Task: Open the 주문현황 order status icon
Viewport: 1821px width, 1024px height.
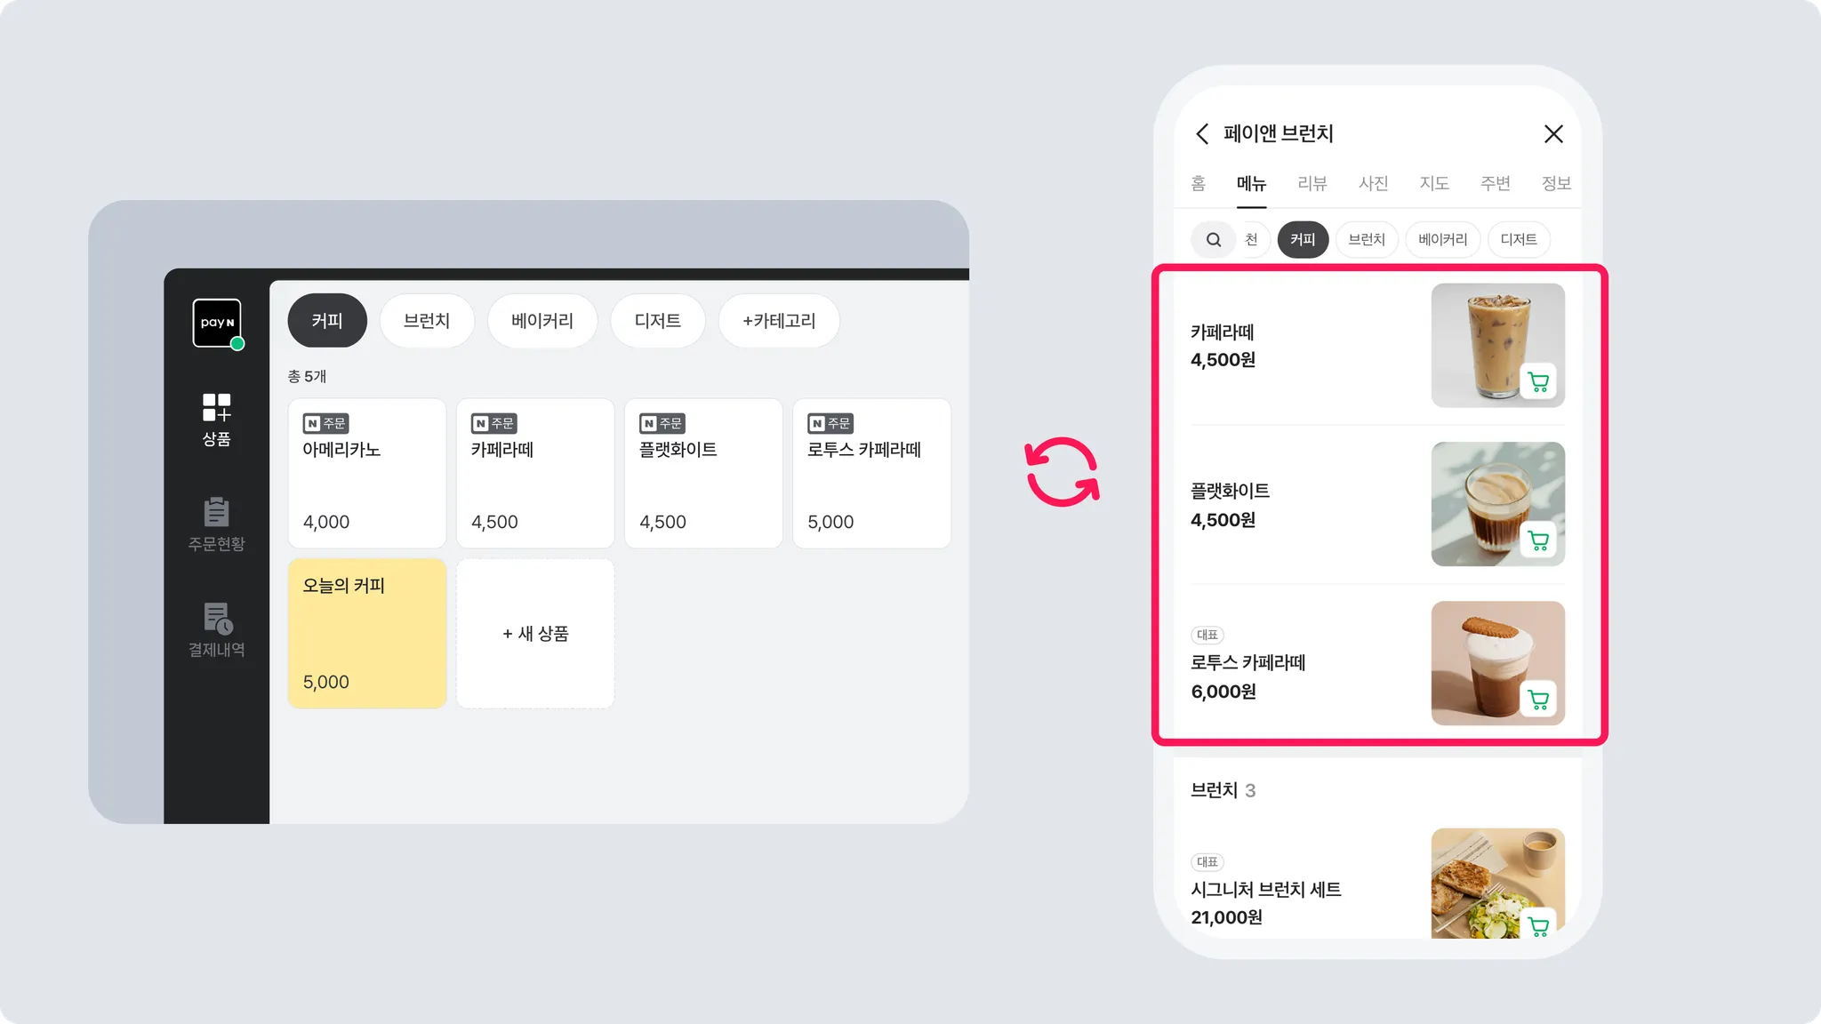Action: 216,524
